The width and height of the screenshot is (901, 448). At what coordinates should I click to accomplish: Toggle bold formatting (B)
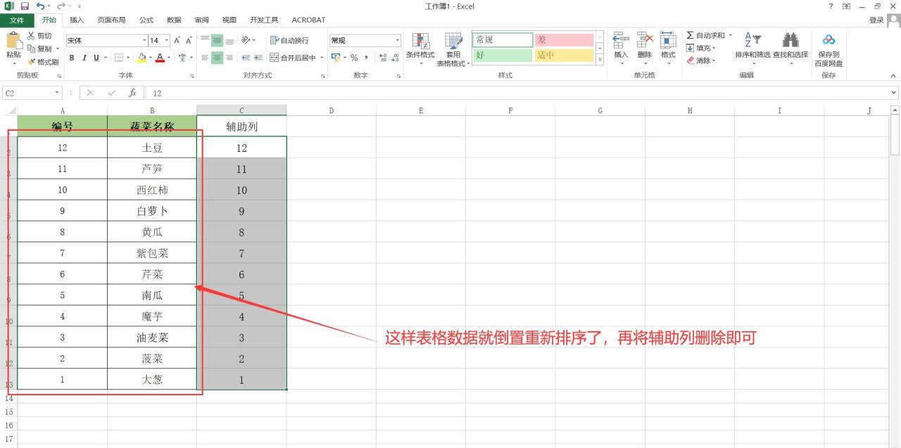(x=72, y=58)
